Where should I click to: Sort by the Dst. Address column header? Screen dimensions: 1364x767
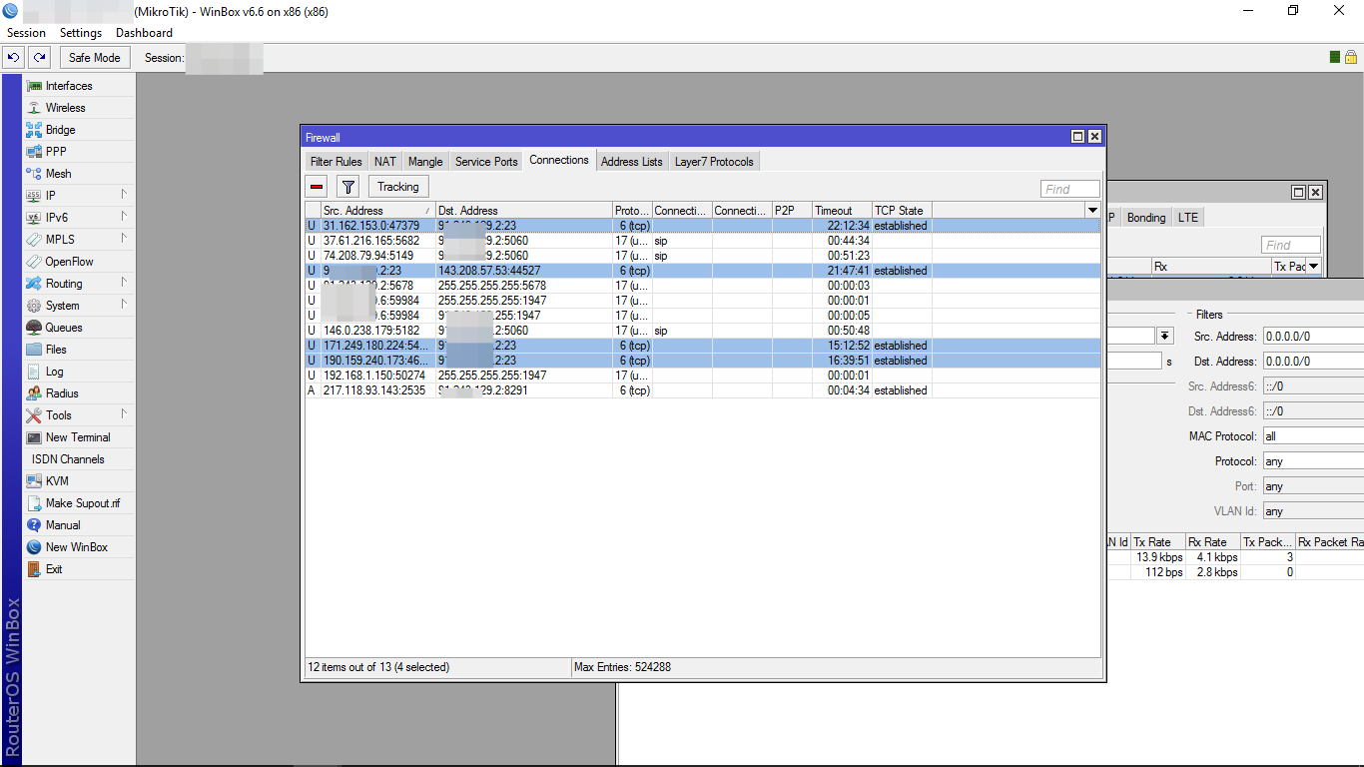(x=524, y=211)
